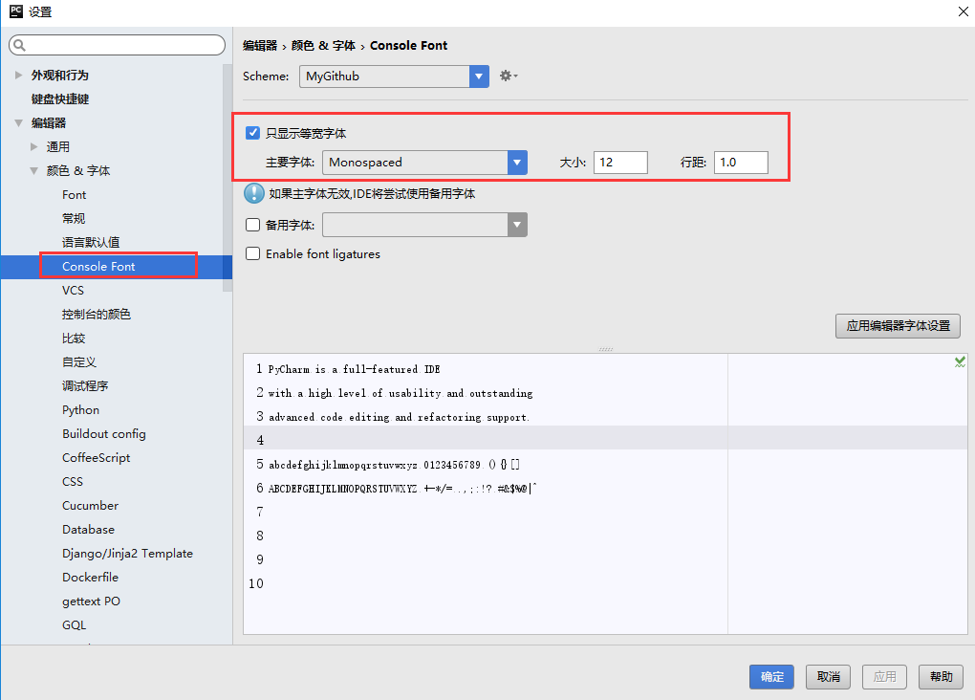Open the Scheme MyGithub dropdown
The image size is (975, 700).
tap(479, 77)
